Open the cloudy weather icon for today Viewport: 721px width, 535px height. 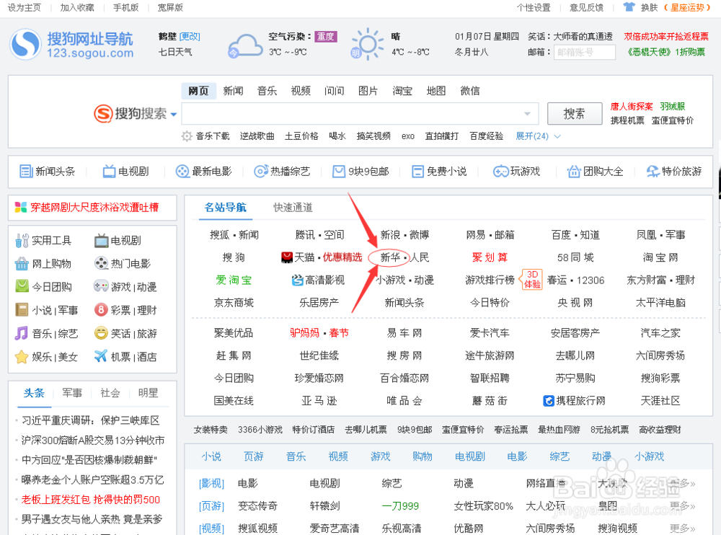245,45
